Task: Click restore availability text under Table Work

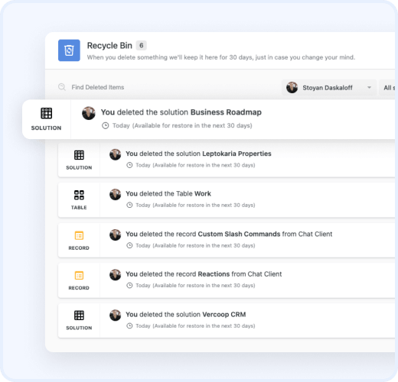Action: (195, 206)
